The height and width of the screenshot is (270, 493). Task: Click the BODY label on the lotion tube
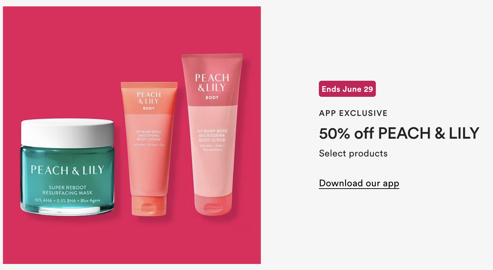pos(149,109)
